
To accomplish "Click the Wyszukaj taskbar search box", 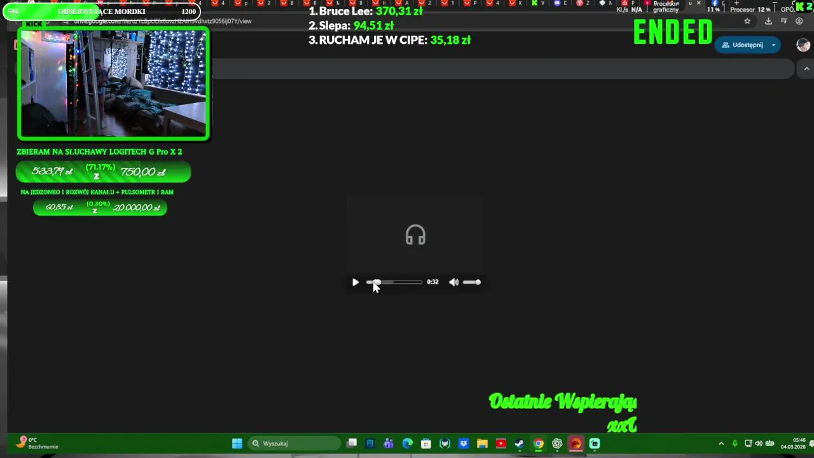I will point(294,443).
